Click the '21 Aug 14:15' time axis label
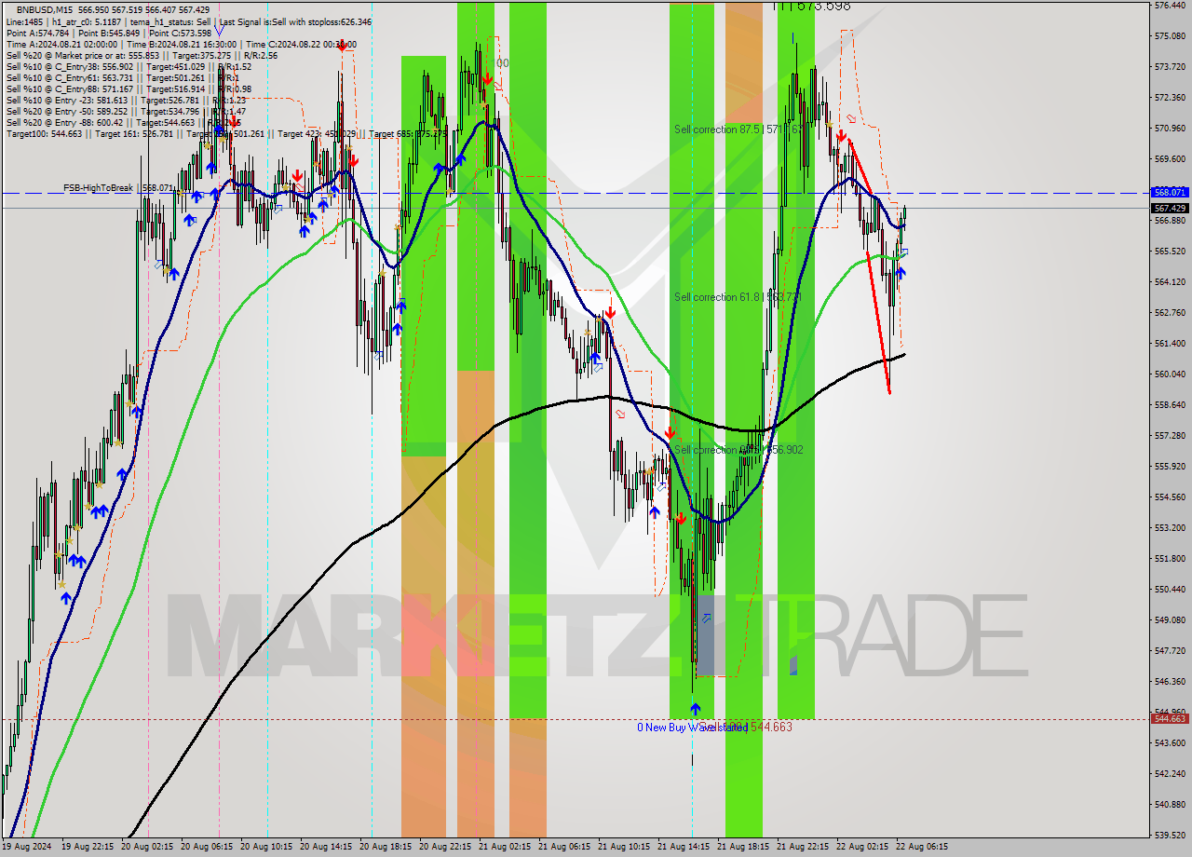The image size is (1192, 857). [x=684, y=847]
